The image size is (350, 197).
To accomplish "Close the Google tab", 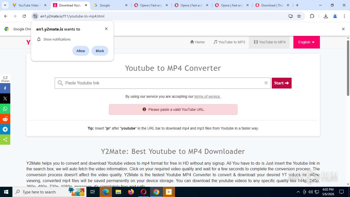I will click(126, 5).
